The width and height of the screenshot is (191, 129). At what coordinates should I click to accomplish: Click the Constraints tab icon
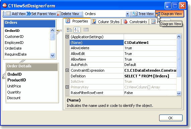point(125,22)
